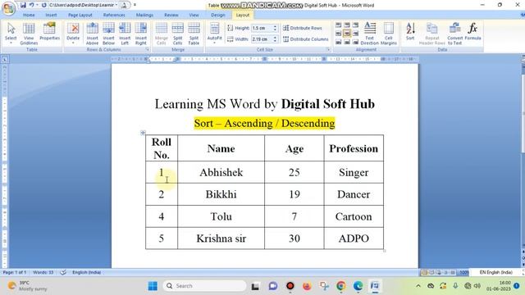
Task: Open the Delete dropdown menu
Action: click(x=73, y=34)
